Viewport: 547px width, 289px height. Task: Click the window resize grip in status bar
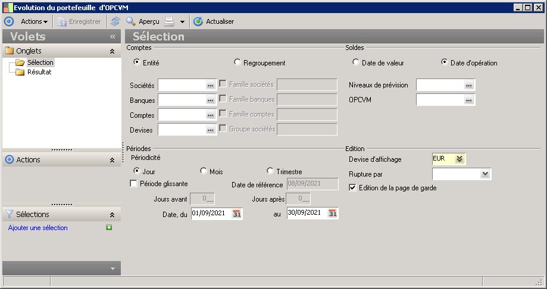click(x=539, y=282)
